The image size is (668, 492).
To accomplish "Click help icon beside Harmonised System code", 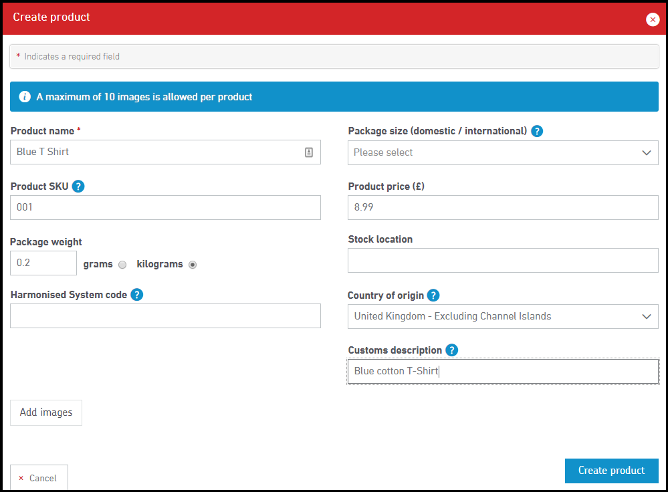I will coord(137,295).
